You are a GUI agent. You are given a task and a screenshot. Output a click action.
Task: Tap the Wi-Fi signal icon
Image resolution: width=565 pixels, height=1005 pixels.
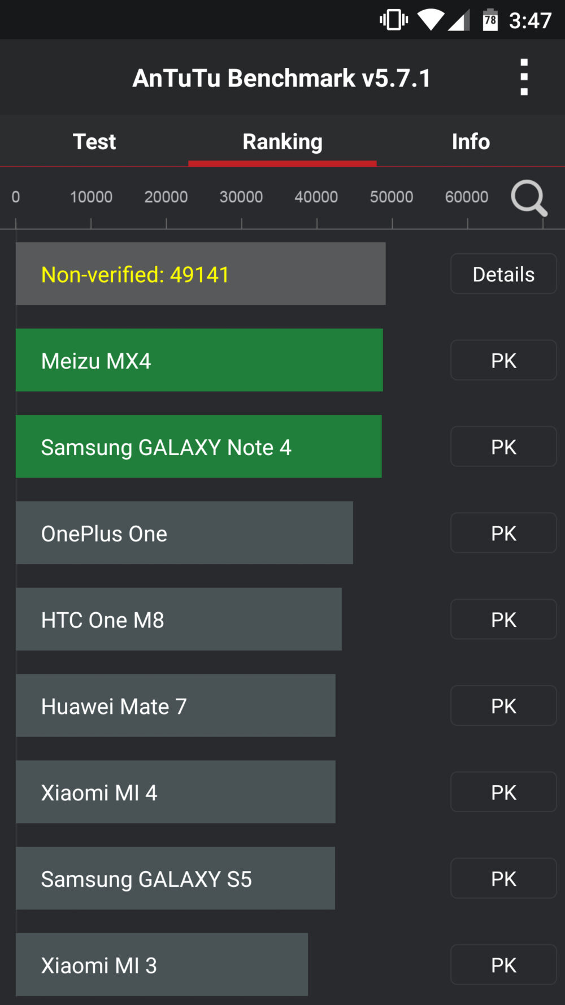point(431,20)
